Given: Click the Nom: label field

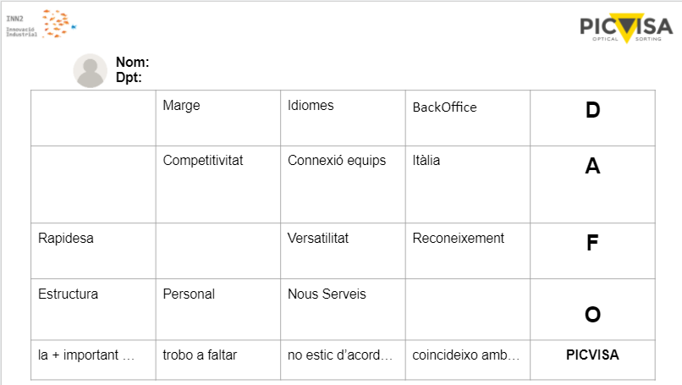Looking at the screenshot, I should click(x=132, y=63).
